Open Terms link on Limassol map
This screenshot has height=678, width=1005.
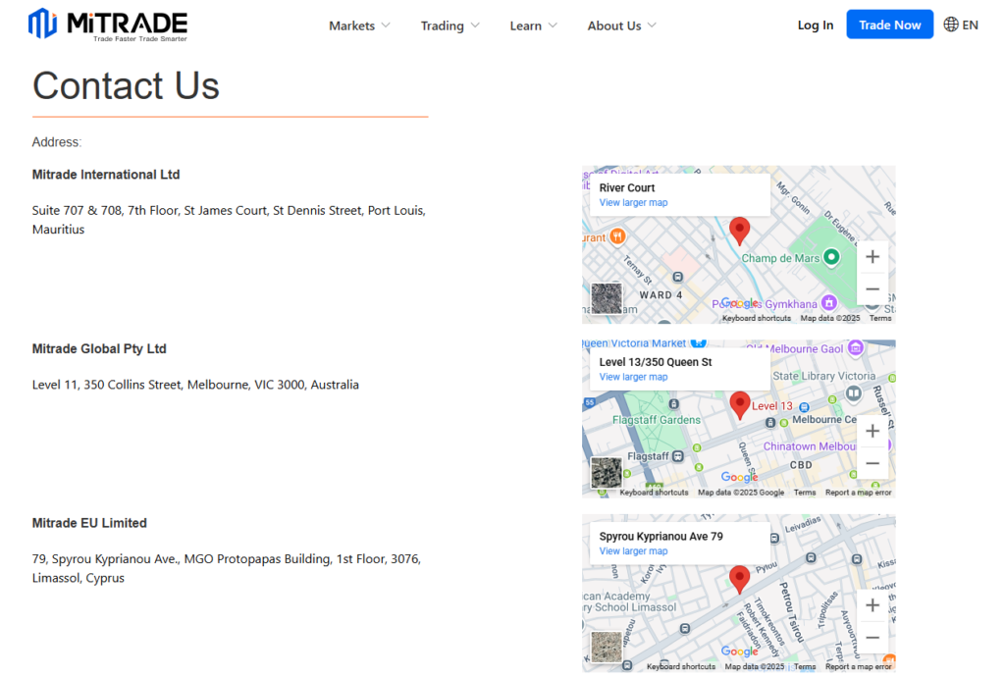tap(805, 666)
